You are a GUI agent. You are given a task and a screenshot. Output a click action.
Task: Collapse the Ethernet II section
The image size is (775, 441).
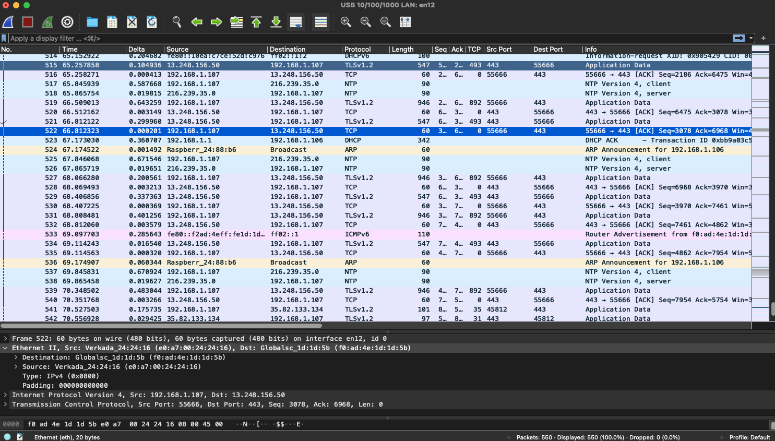6,348
